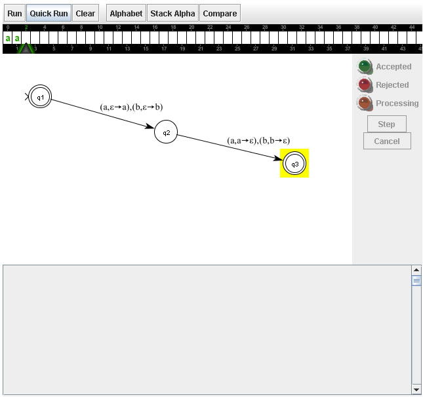Click the Run button
Image resolution: width=423 pixels, height=397 pixels.
tap(14, 13)
